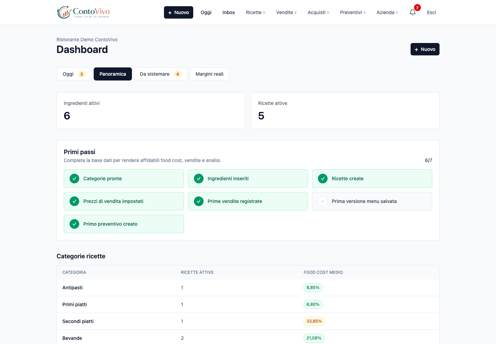The width and height of the screenshot is (496, 344).
Task: Click the 4 badge on Da sistemare
Action: 178,74
